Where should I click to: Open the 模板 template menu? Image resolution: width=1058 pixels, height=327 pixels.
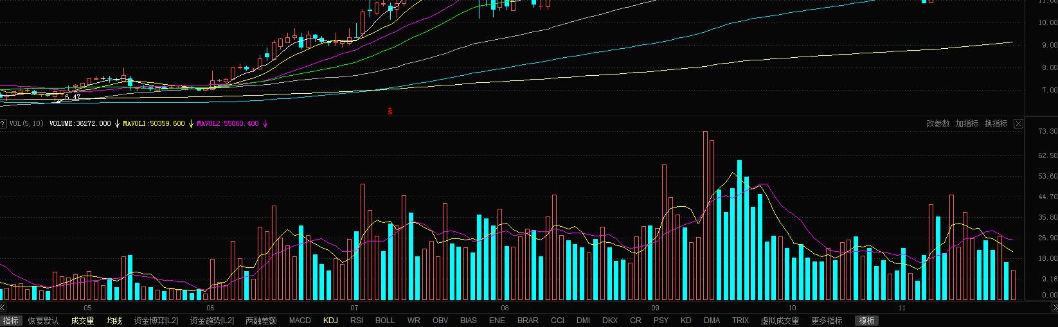(866, 321)
